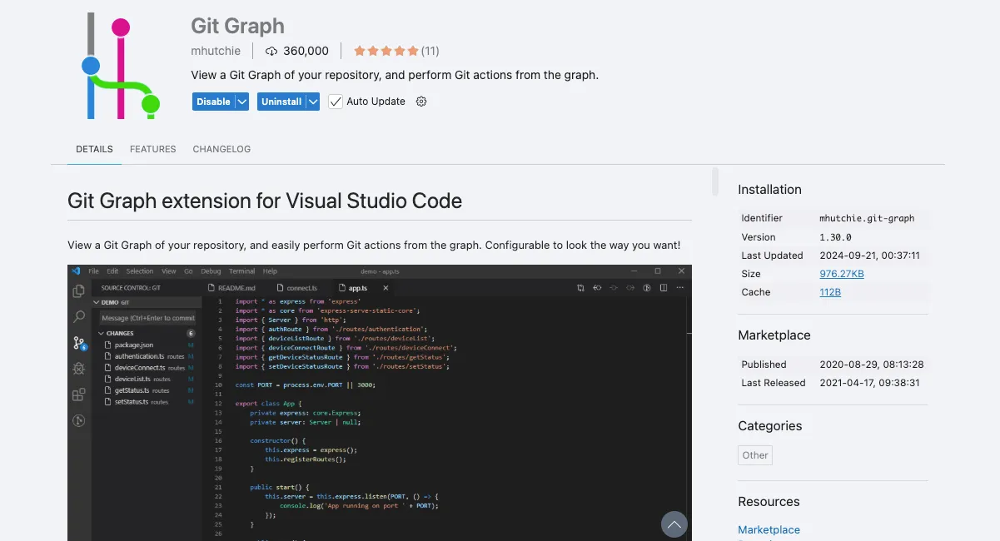Image resolution: width=1000 pixels, height=541 pixels.
Task: Click the Categories section heading
Action: (769, 426)
